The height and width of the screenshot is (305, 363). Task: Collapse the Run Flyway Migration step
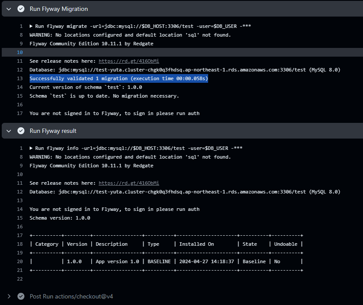tap(9, 9)
